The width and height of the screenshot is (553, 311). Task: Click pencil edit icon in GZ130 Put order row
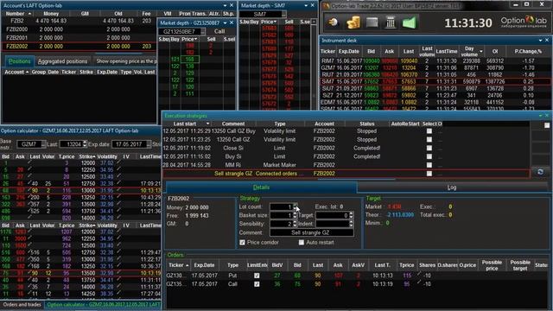tap(419, 275)
